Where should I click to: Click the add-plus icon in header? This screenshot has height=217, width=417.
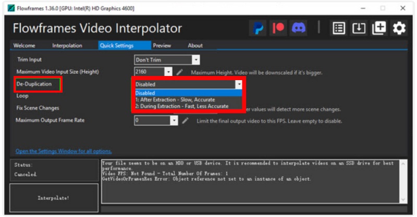coord(379,28)
